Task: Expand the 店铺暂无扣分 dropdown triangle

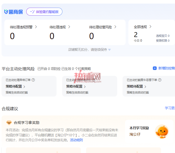Action: click(110, 50)
